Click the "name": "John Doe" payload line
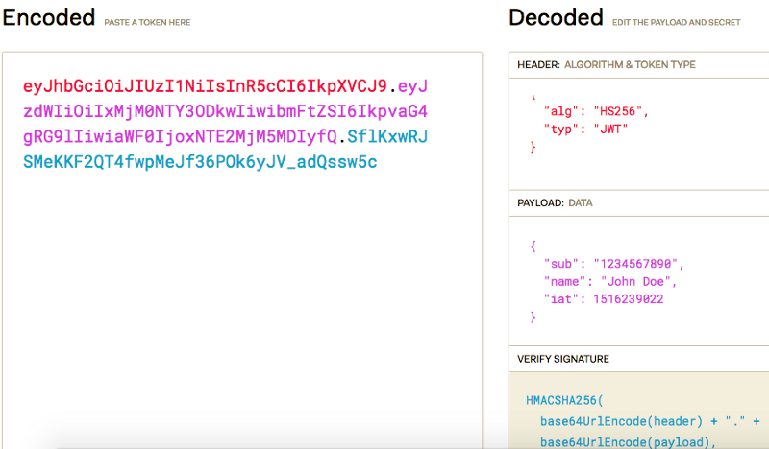This screenshot has height=449, width=769. pyautogui.click(x=610, y=281)
